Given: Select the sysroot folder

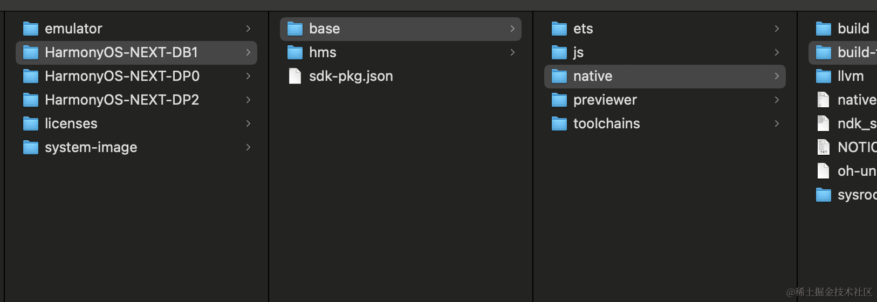Looking at the screenshot, I should (856, 195).
